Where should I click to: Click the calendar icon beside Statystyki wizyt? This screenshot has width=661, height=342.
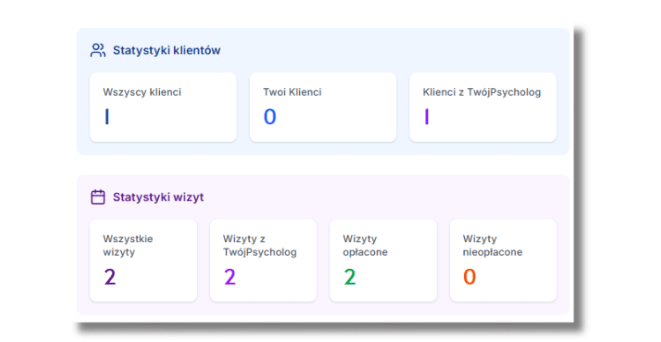point(98,197)
